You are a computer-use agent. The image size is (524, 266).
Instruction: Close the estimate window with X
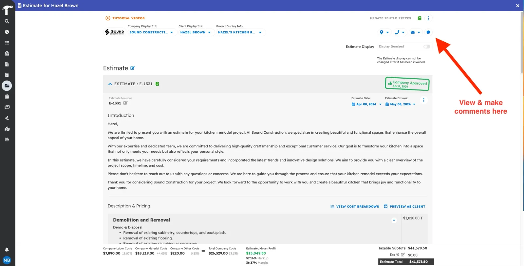518,6
